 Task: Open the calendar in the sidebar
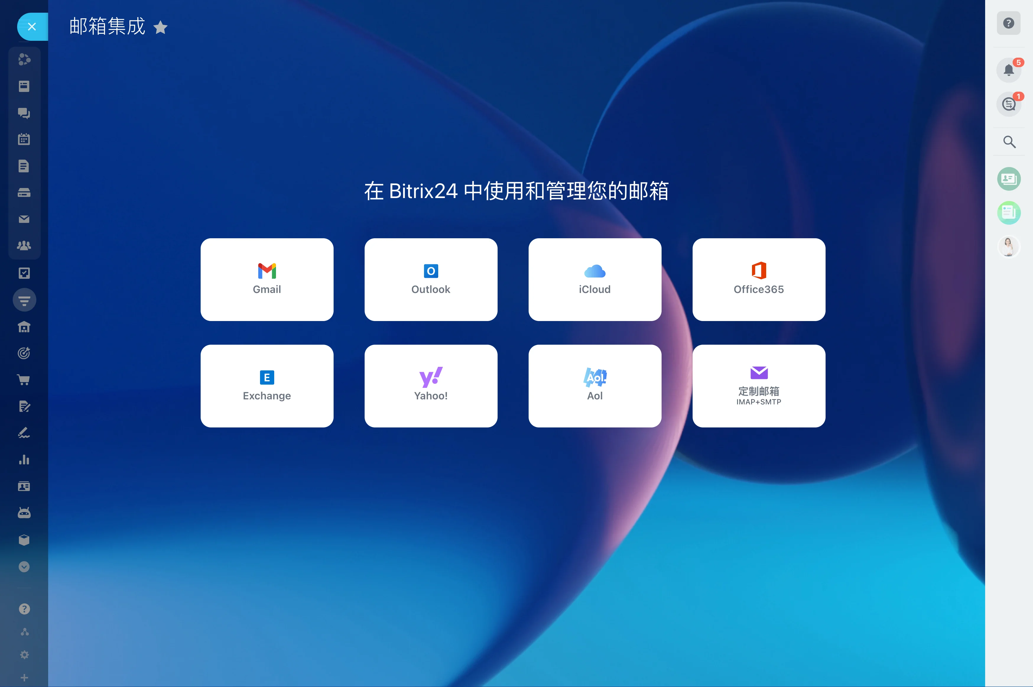pyautogui.click(x=24, y=139)
